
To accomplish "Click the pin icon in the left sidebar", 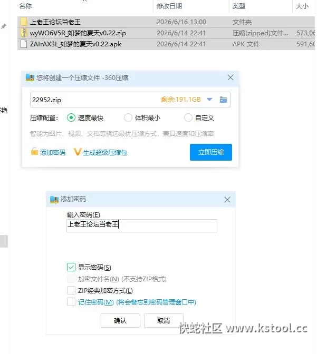I will pos(3,27).
